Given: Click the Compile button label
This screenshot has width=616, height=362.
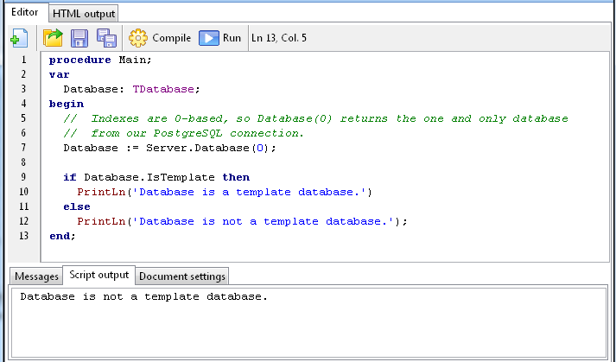Looking at the screenshot, I should pos(171,38).
